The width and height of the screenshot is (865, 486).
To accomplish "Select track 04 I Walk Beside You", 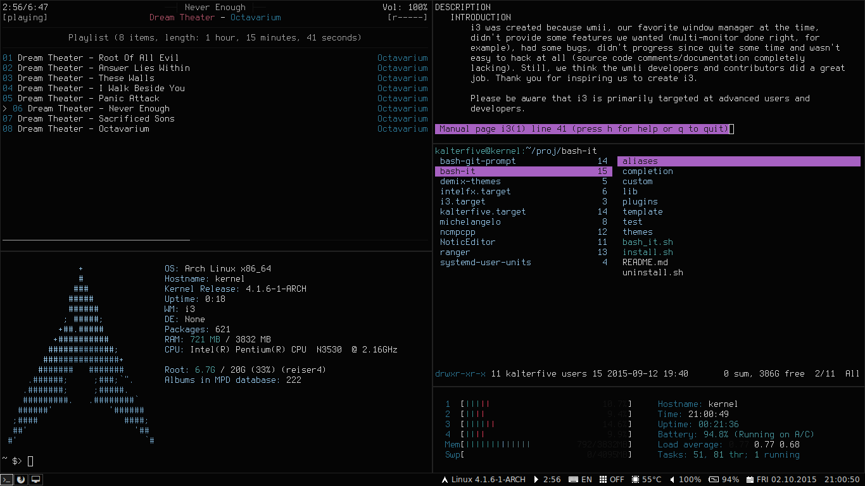I will click(215, 88).
